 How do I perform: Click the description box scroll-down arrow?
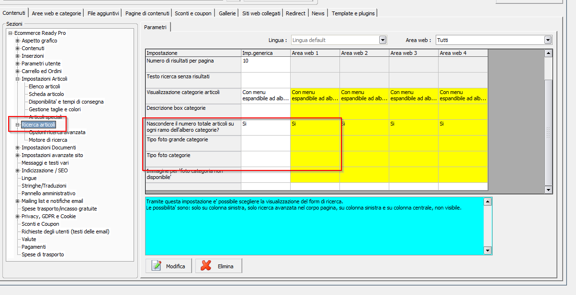click(x=488, y=251)
